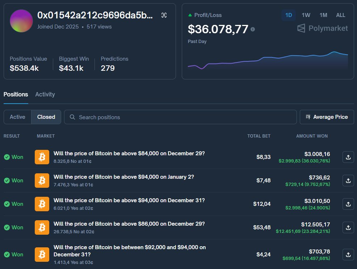Share the Bitcoin above $94,000 January 2 position
The image size is (357, 269).
(348, 181)
